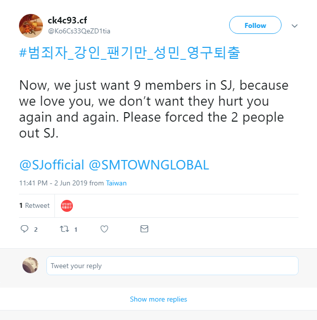
Task: Like the tweet with the heart icon
Action: (104, 229)
